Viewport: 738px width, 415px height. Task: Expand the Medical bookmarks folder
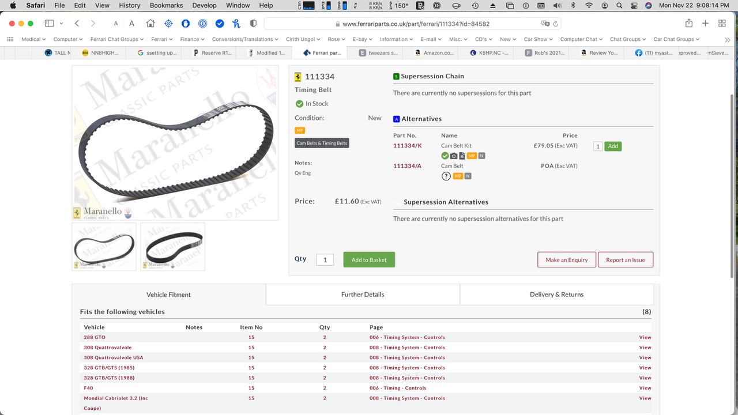33,39
